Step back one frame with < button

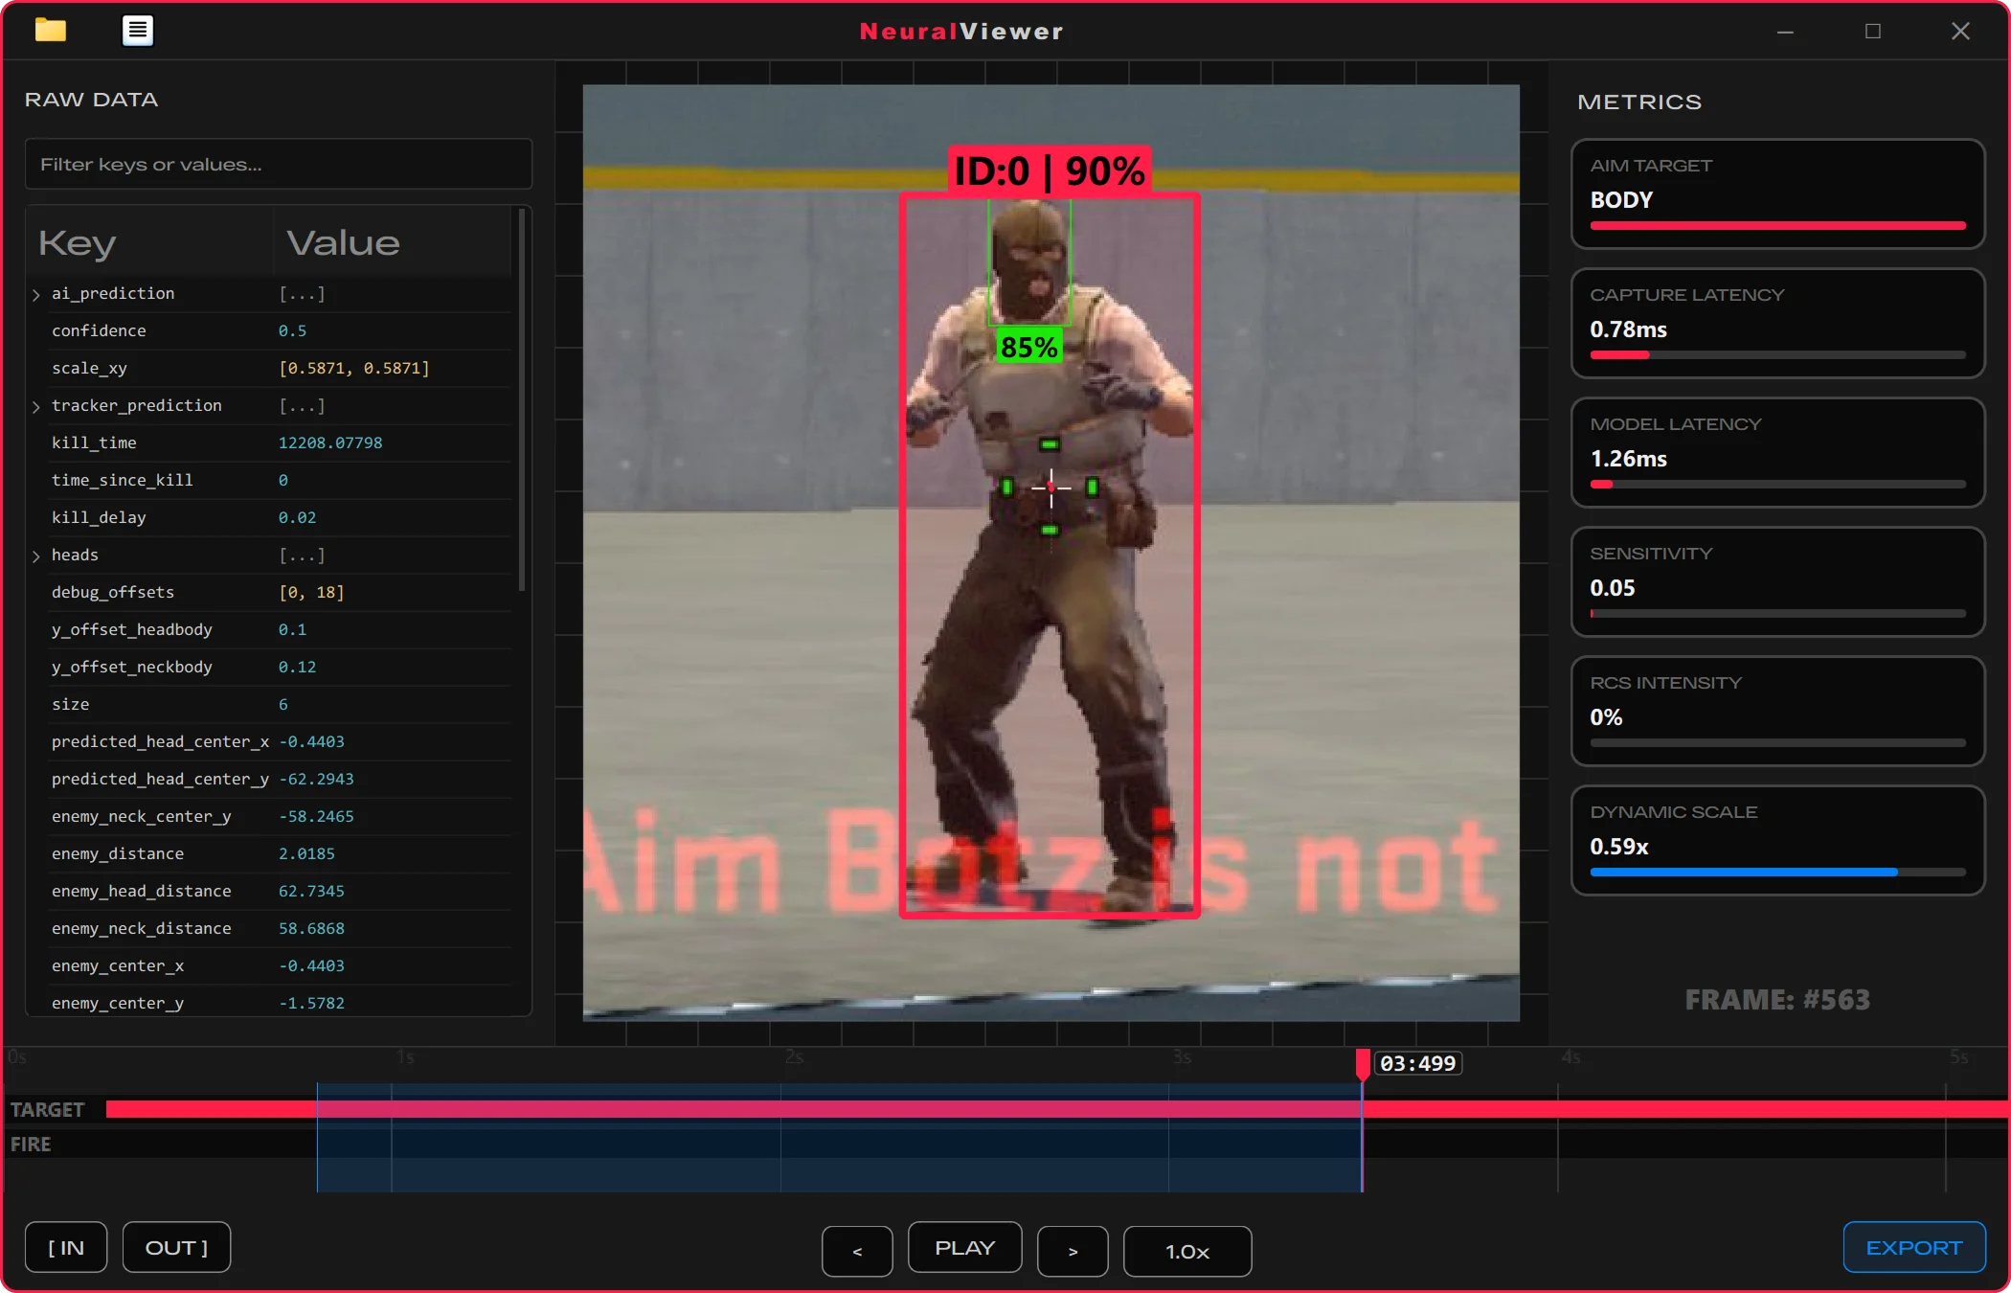pos(857,1250)
